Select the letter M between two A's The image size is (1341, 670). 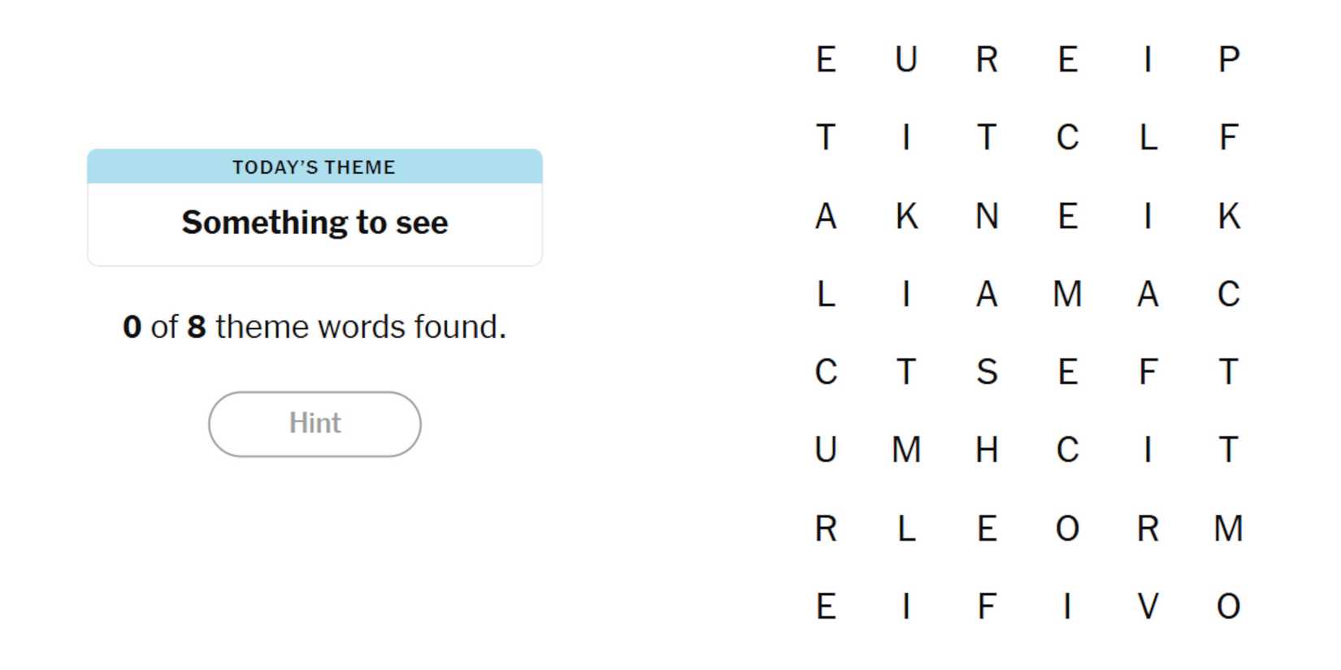point(1067,294)
